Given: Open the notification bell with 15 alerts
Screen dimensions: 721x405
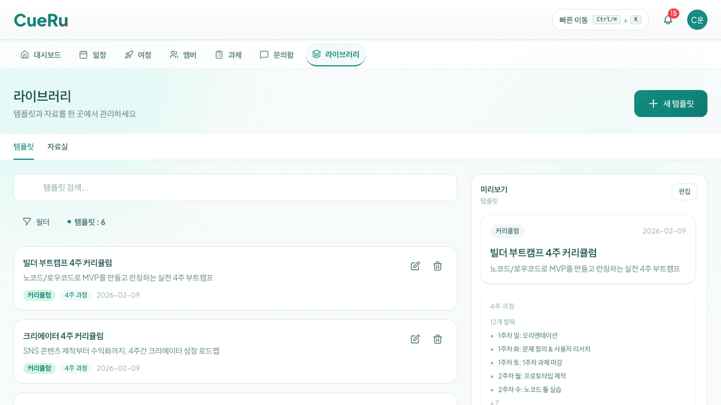Looking at the screenshot, I should [x=667, y=19].
